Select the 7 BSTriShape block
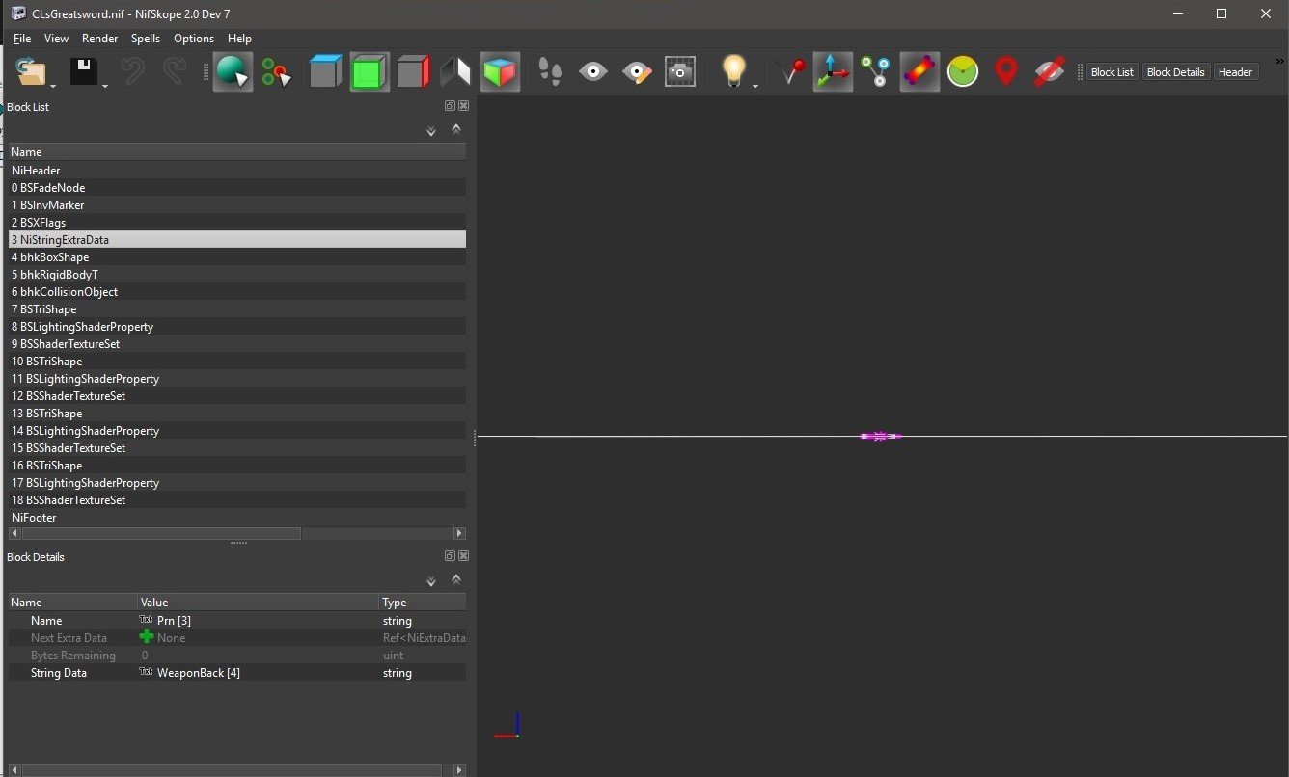 (x=237, y=309)
